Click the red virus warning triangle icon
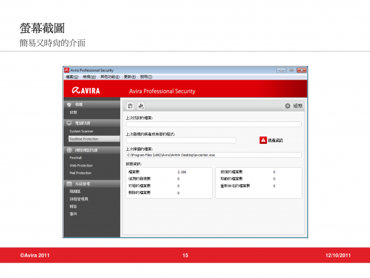This screenshot has width=370, height=278. coord(263,140)
